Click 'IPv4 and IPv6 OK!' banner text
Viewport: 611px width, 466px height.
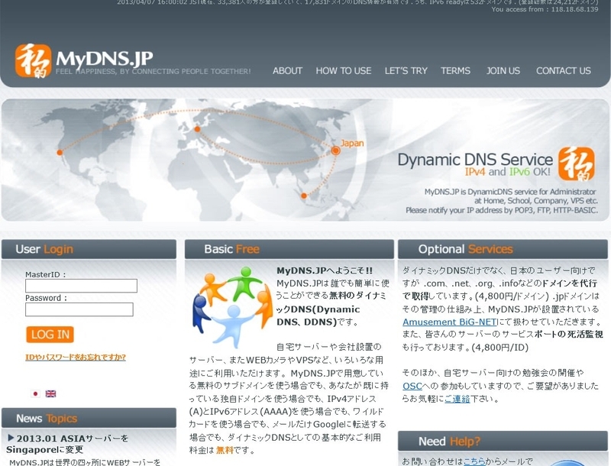pos(507,172)
